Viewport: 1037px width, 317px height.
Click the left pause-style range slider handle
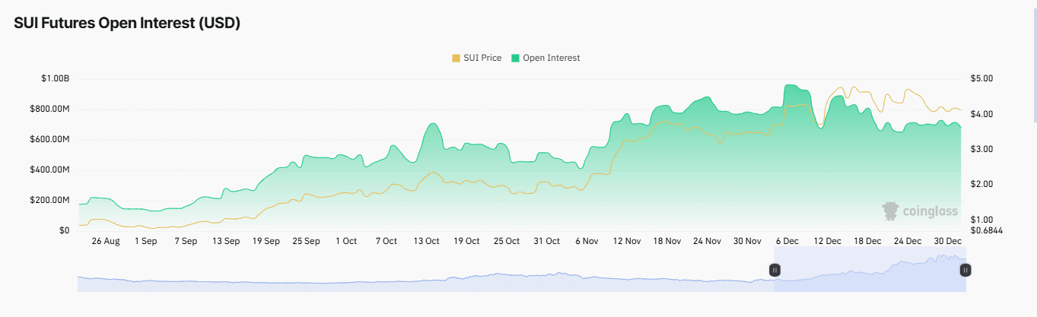tap(775, 270)
